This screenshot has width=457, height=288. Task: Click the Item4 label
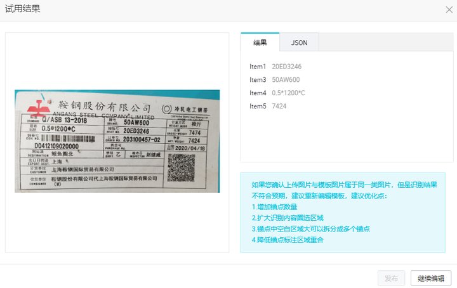click(x=258, y=93)
